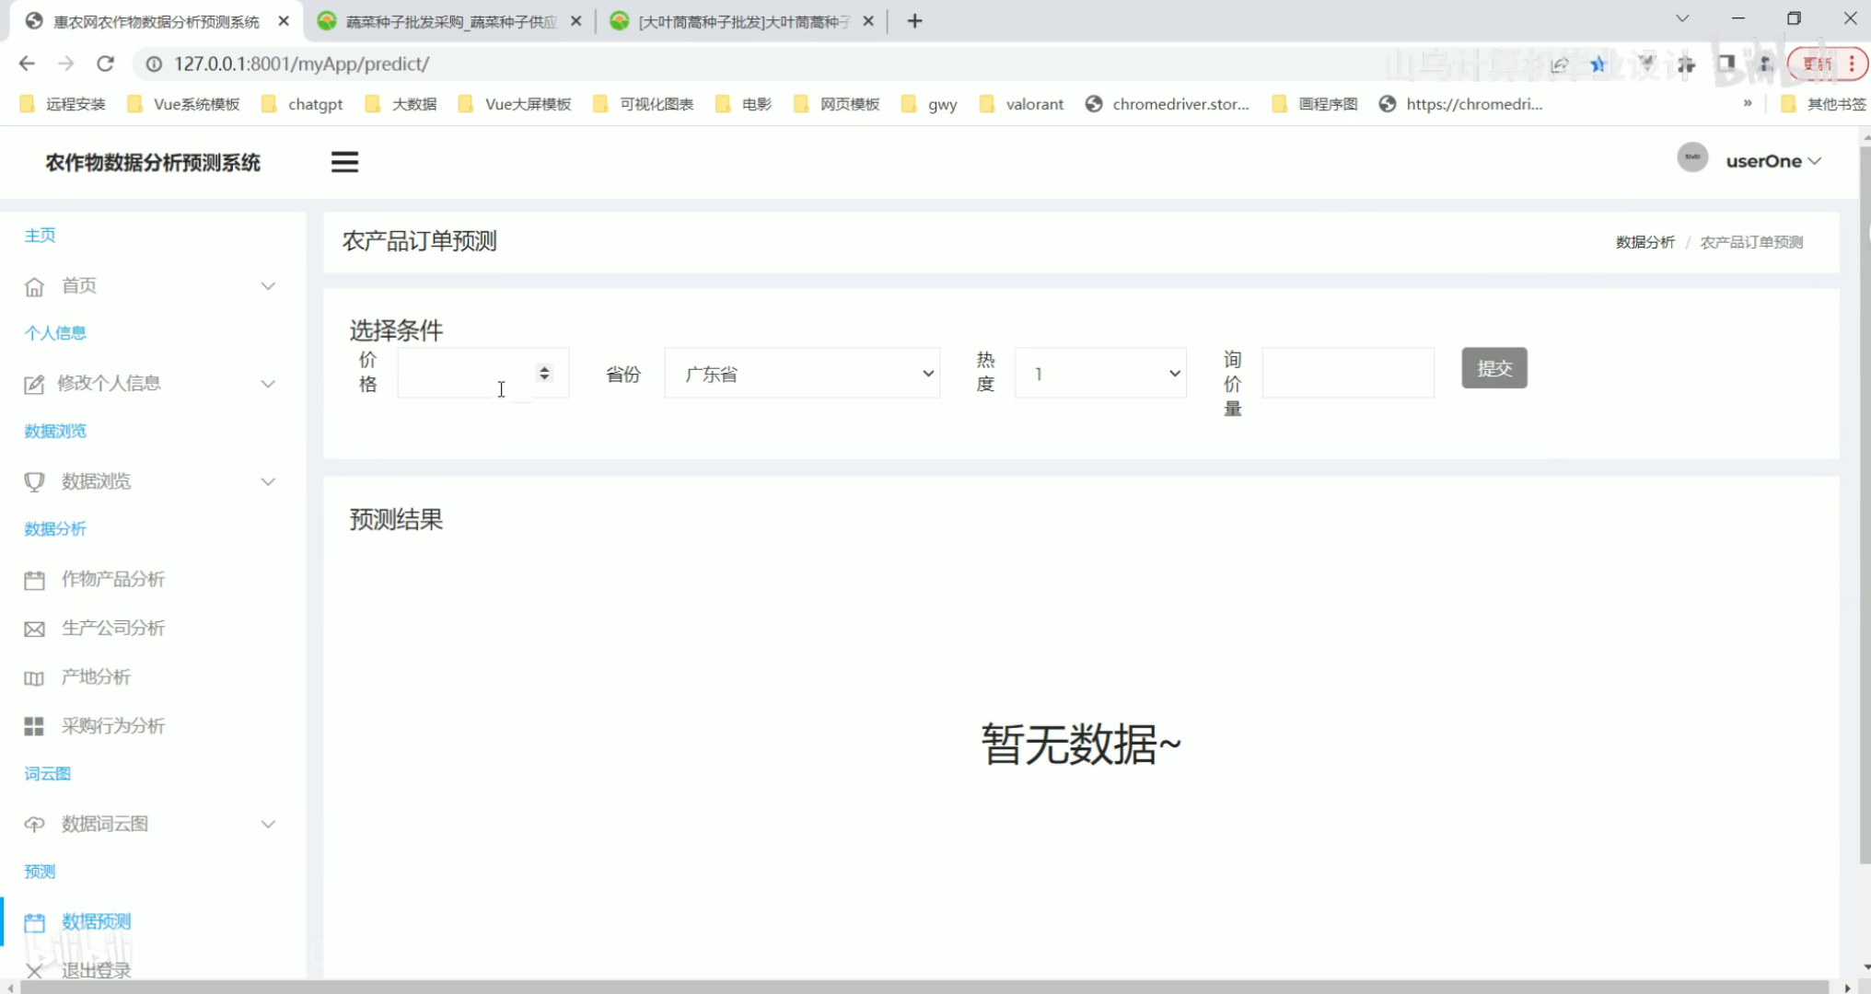Click 退出登录 to log out

tap(96, 970)
